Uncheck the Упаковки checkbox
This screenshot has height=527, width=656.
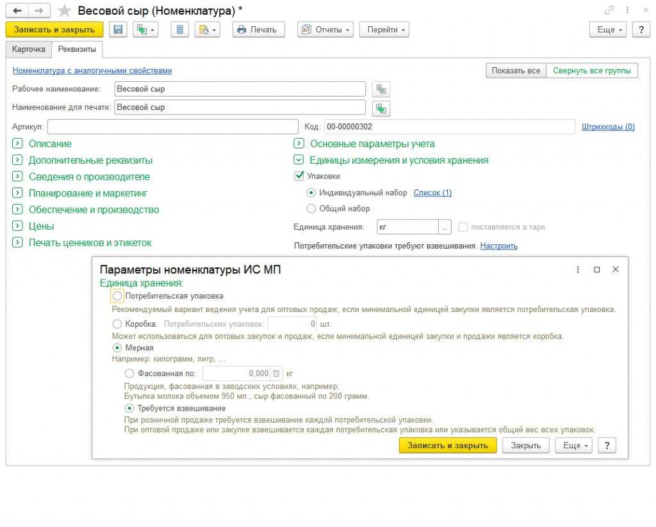tap(299, 176)
